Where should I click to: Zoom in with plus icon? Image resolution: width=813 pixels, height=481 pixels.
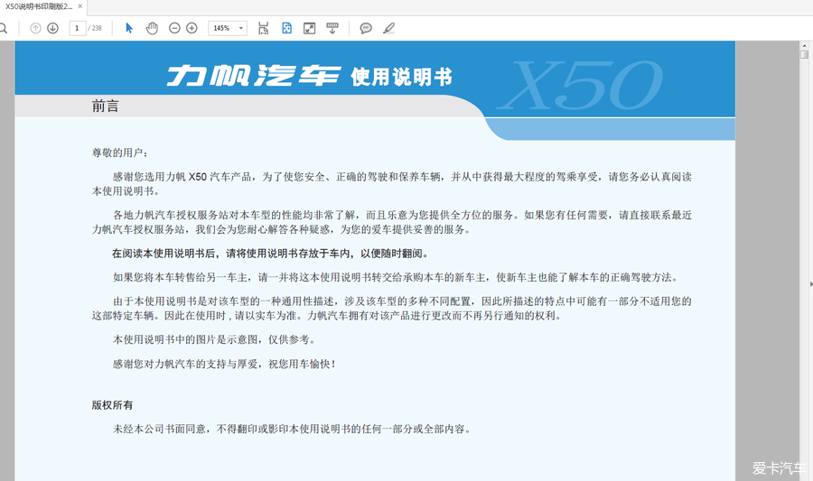pos(192,29)
